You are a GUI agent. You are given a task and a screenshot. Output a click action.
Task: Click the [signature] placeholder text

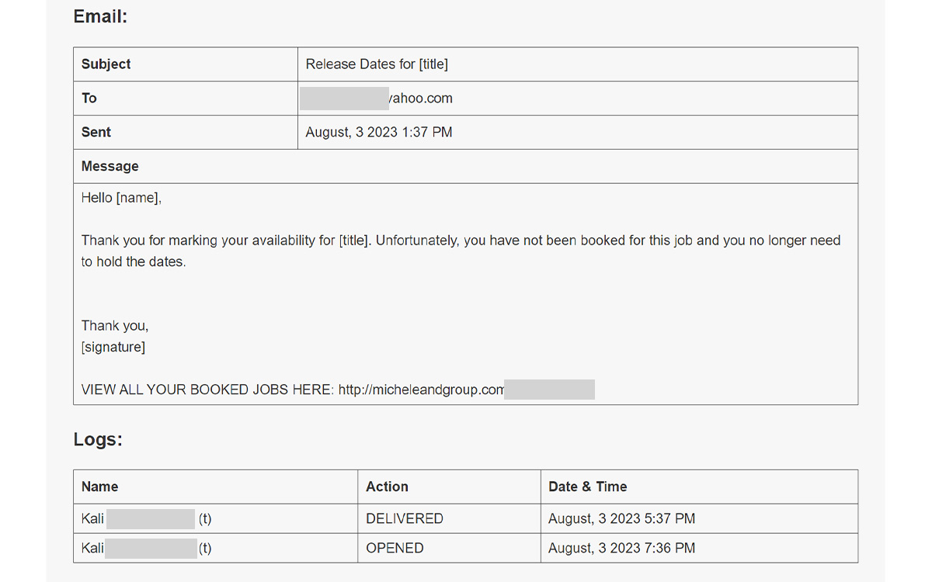click(113, 347)
